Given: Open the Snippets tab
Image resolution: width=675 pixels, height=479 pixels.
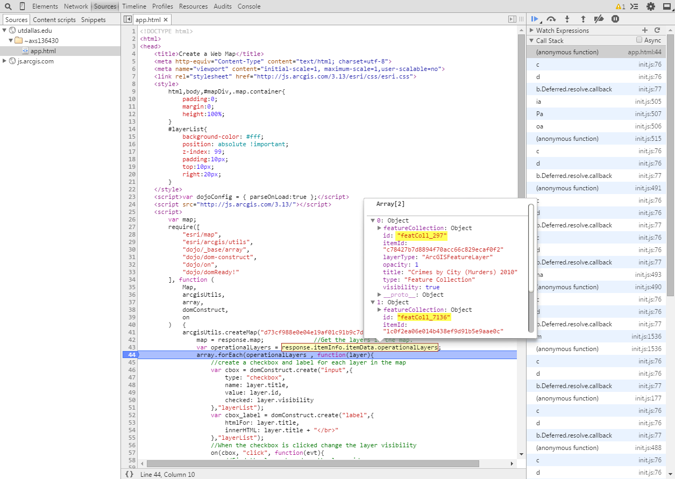Looking at the screenshot, I should pyautogui.click(x=94, y=20).
